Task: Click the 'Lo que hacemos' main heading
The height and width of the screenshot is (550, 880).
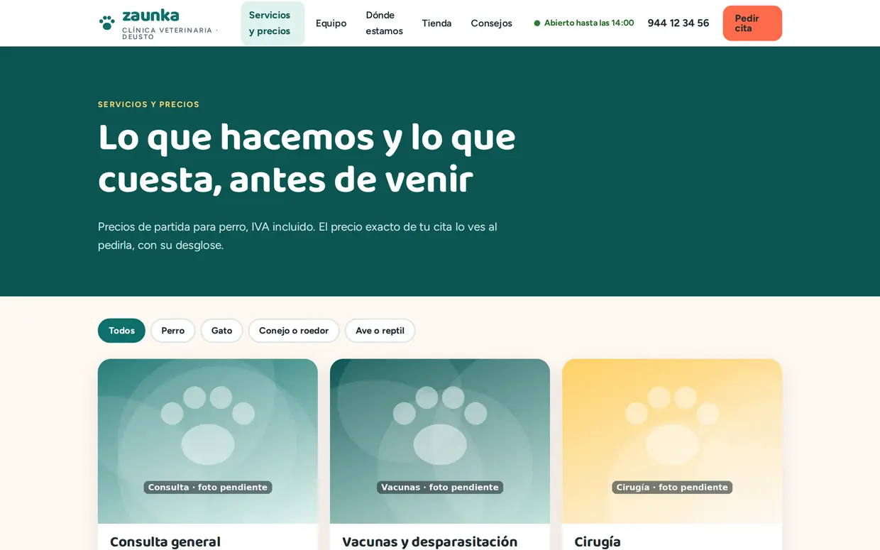Action: click(x=307, y=159)
